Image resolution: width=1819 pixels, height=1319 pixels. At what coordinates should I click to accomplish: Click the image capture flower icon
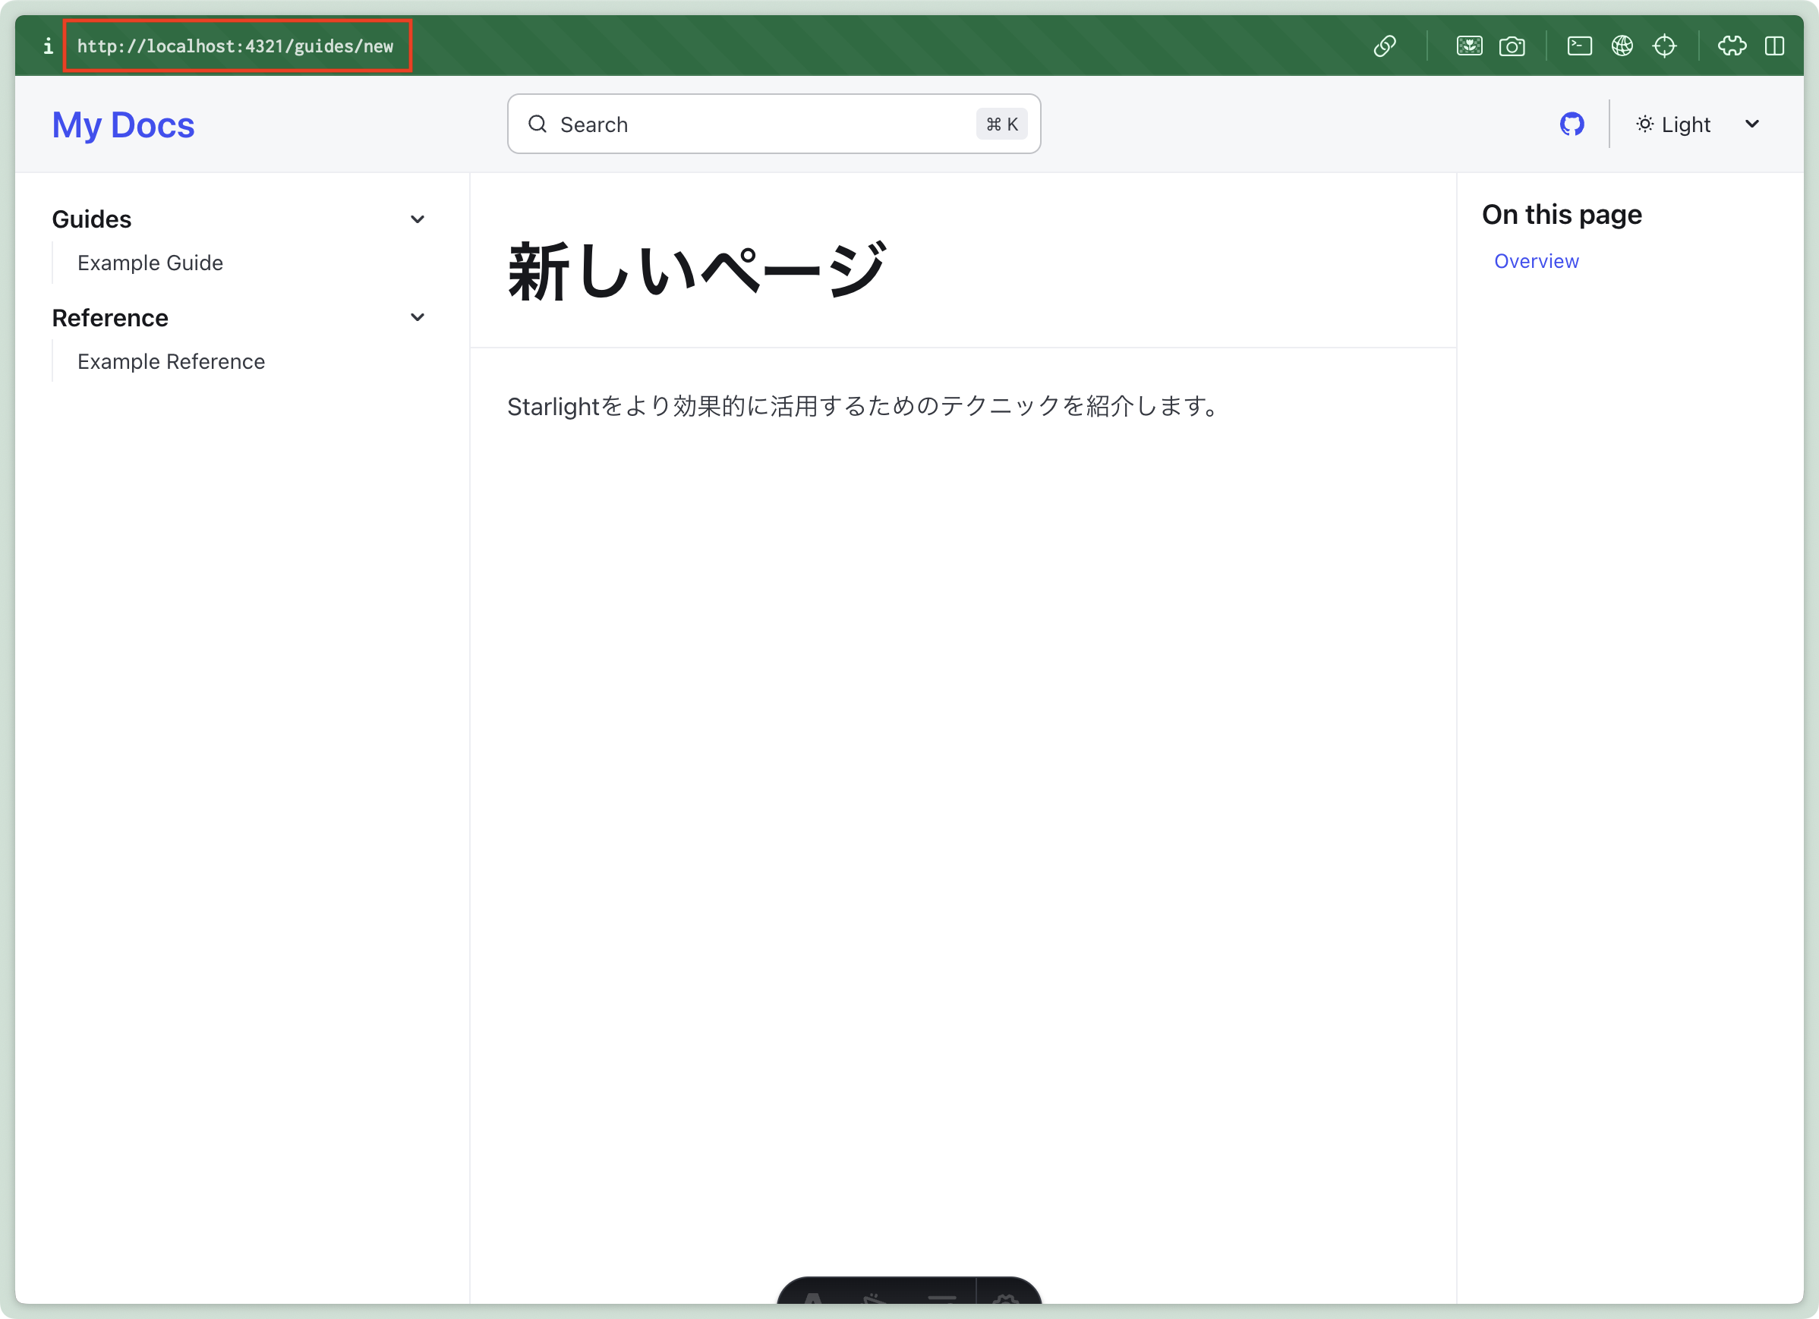[x=1469, y=46]
